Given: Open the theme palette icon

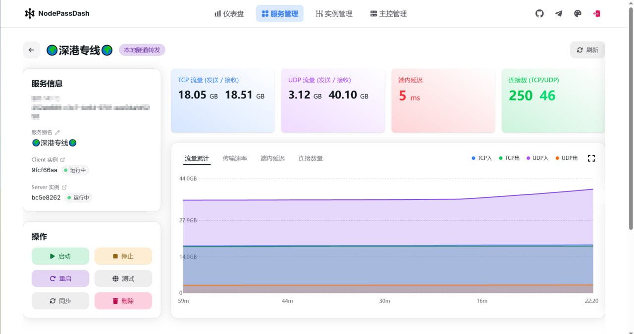Looking at the screenshot, I should pyautogui.click(x=578, y=14).
